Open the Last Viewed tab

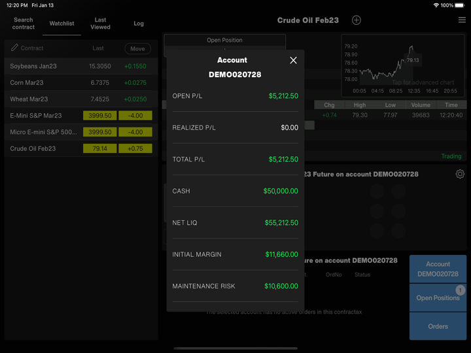coord(100,24)
